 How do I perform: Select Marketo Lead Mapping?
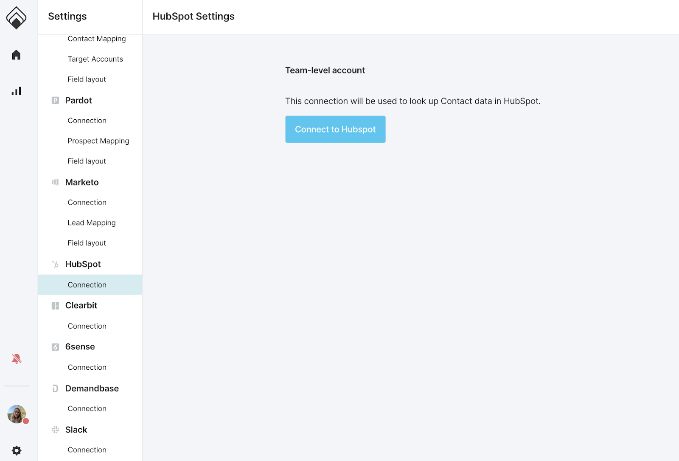(91, 223)
